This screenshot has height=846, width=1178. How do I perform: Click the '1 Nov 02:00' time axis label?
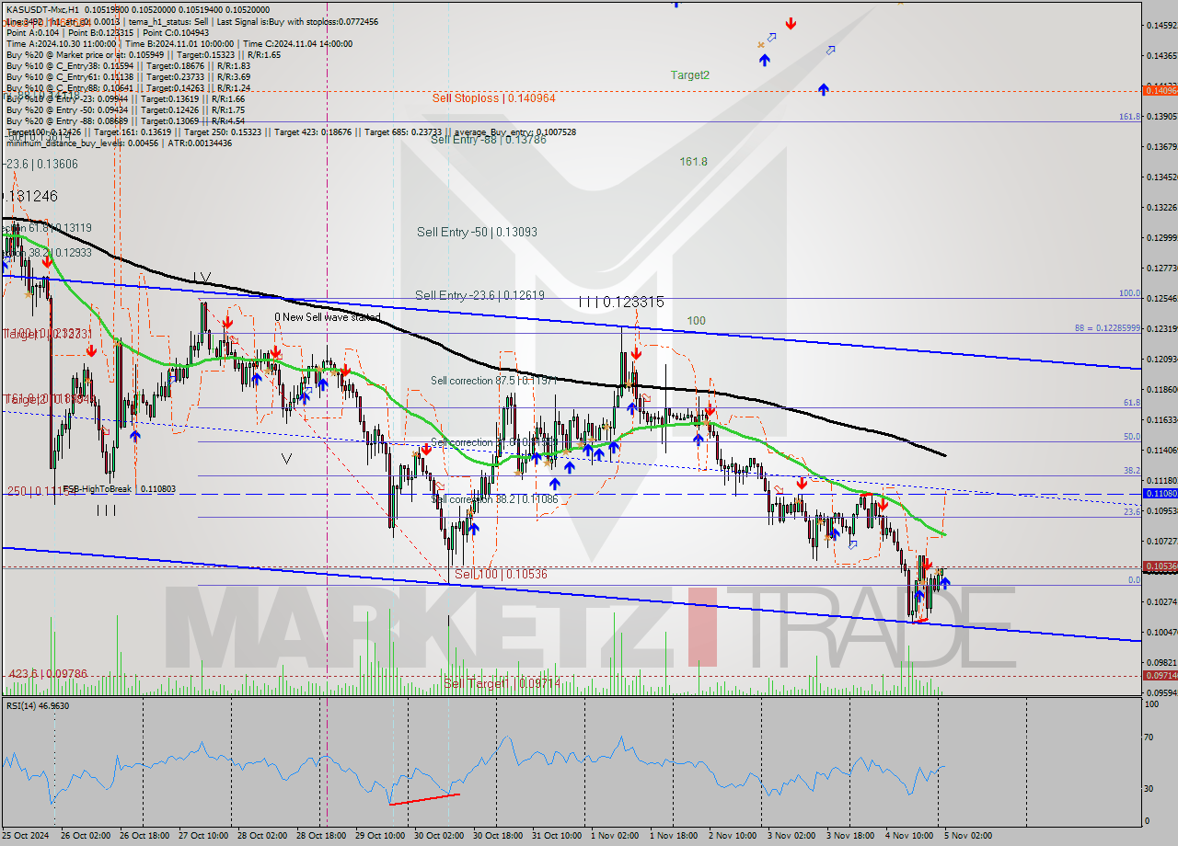point(615,836)
